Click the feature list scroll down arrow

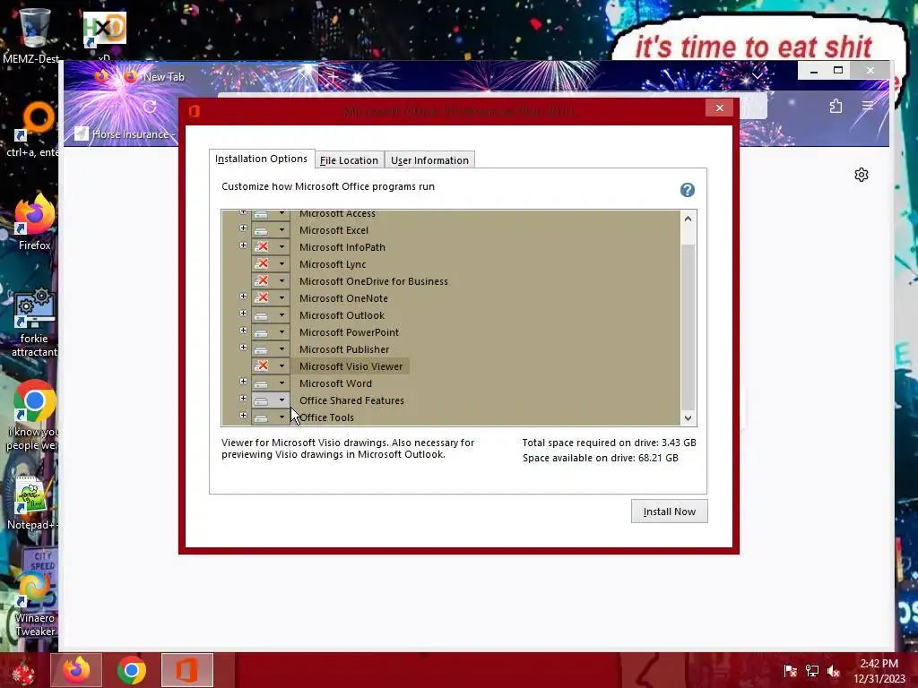688,417
